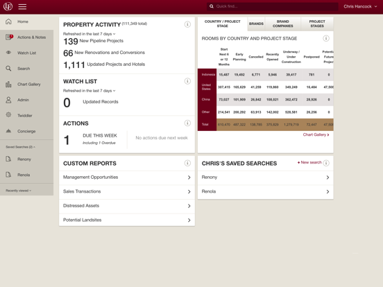
Task: Open Sales Transactions report chevron
Action: tap(189, 192)
